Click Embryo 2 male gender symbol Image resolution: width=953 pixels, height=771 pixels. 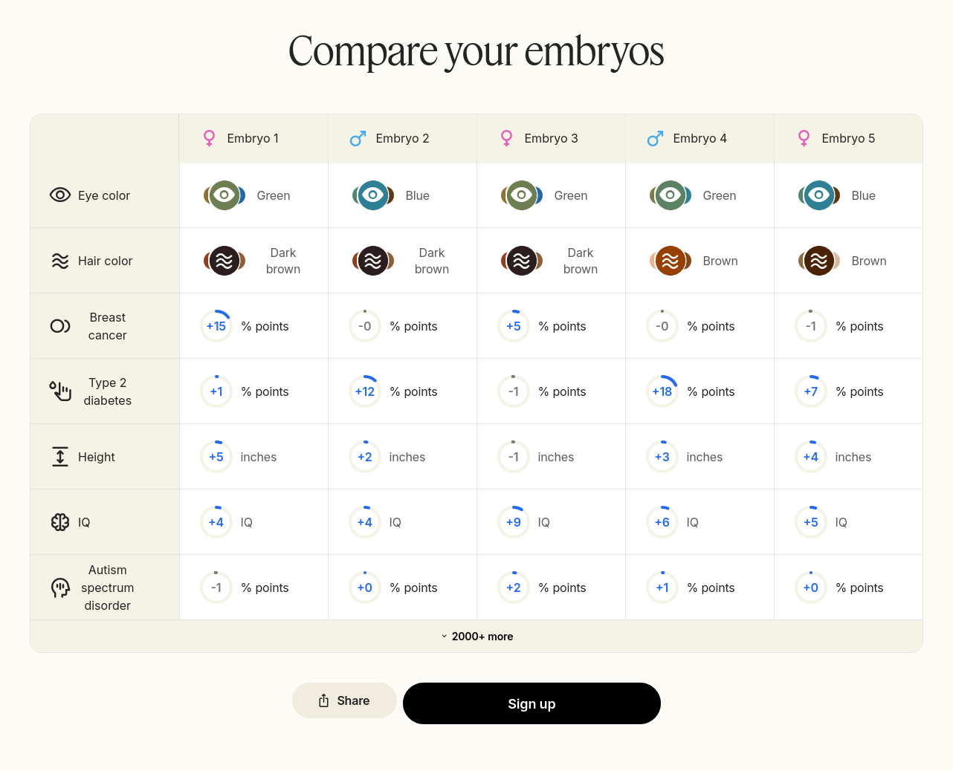[358, 139]
